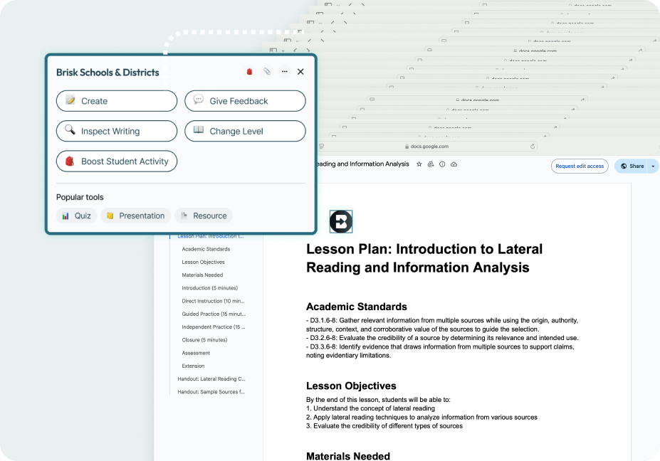This screenshot has width=660, height=461.
Task: Choose Inspect Writing
Action: coord(117,131)
